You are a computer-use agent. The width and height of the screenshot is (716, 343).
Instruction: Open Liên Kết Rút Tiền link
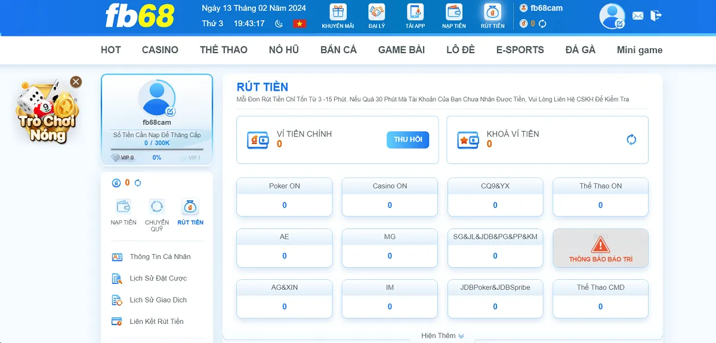pyautogui.click(x=156, y=322)
